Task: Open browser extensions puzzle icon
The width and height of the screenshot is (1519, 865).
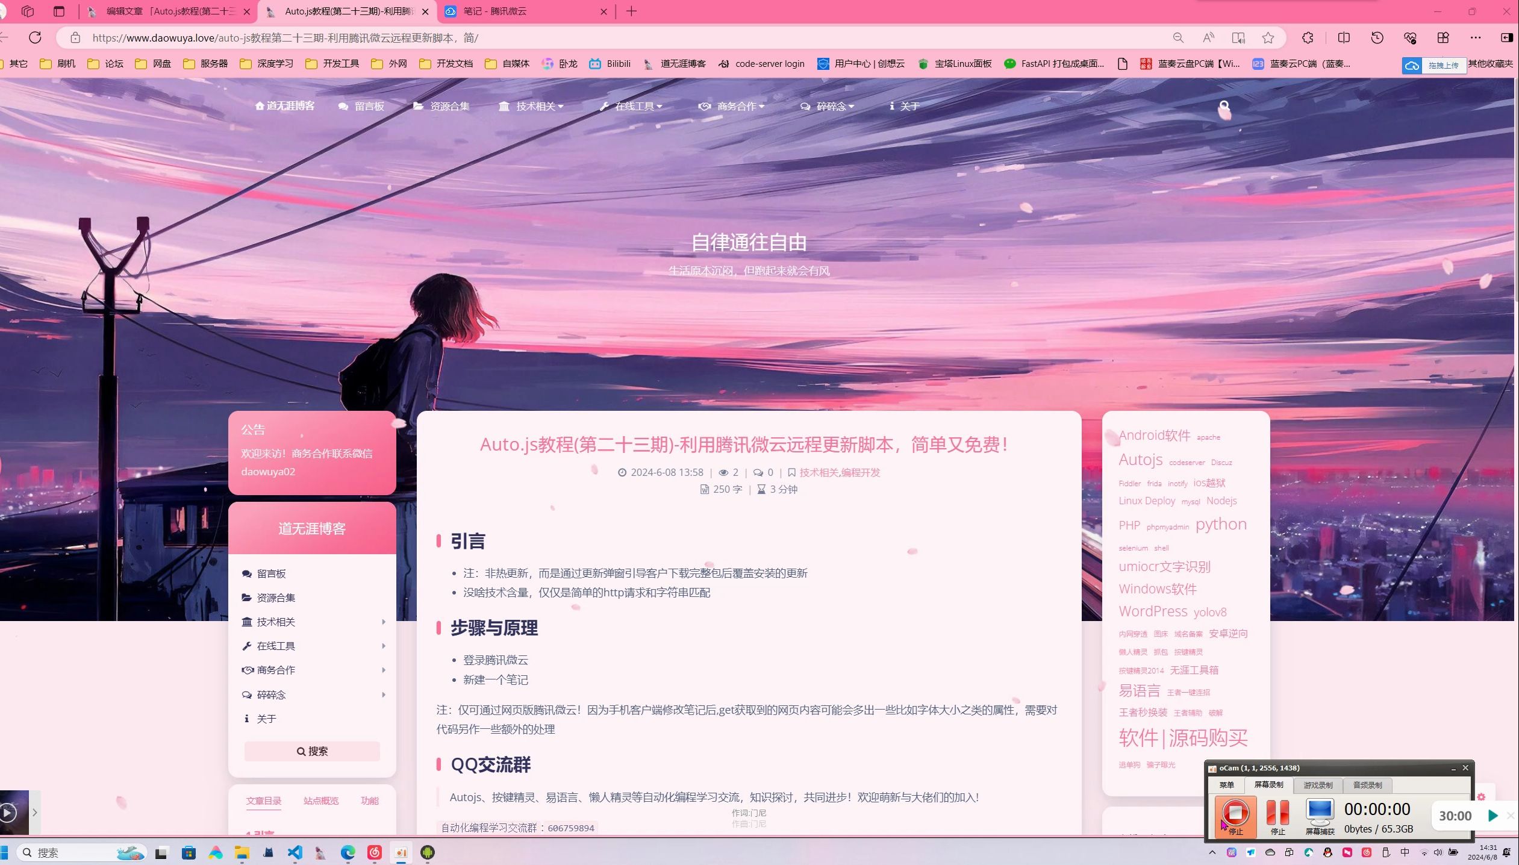Action: pos(1308,37)
